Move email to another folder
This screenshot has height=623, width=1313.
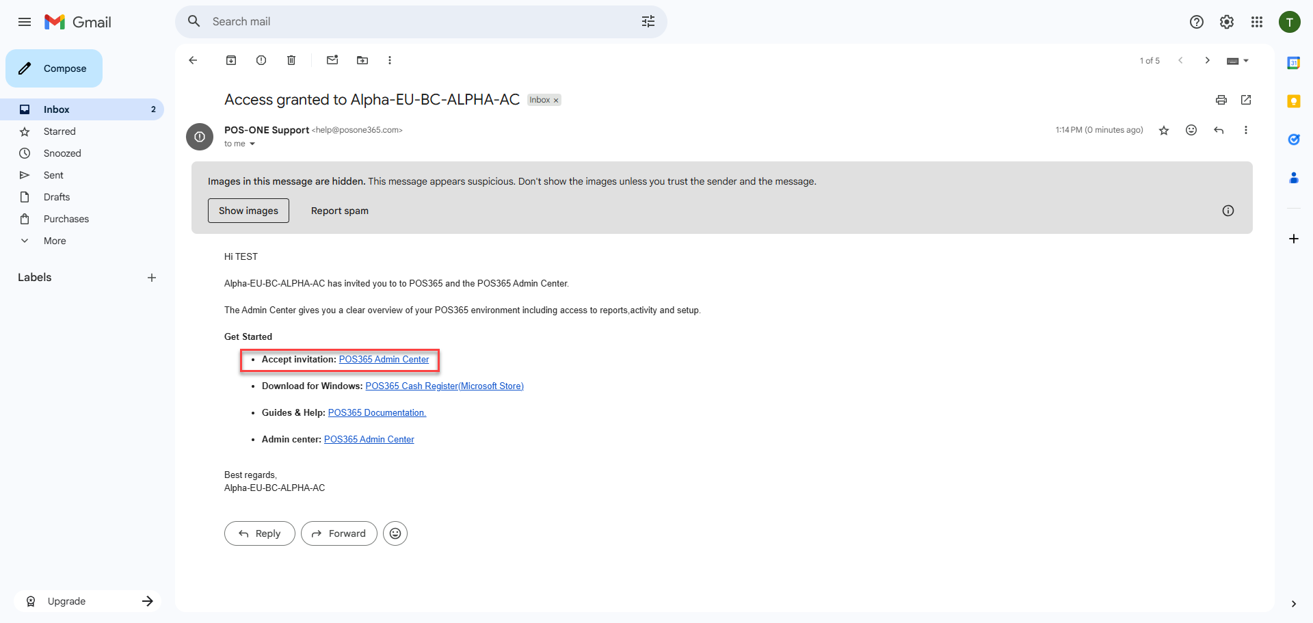click(x=362, y=60)
